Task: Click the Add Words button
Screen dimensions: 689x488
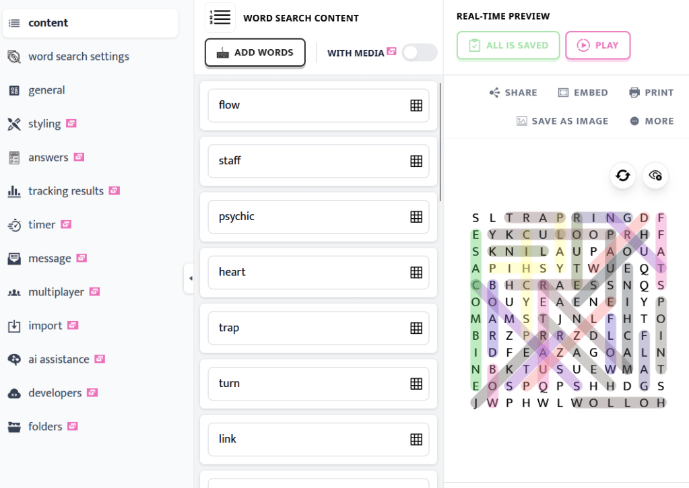Action: (x=255, y=53)
